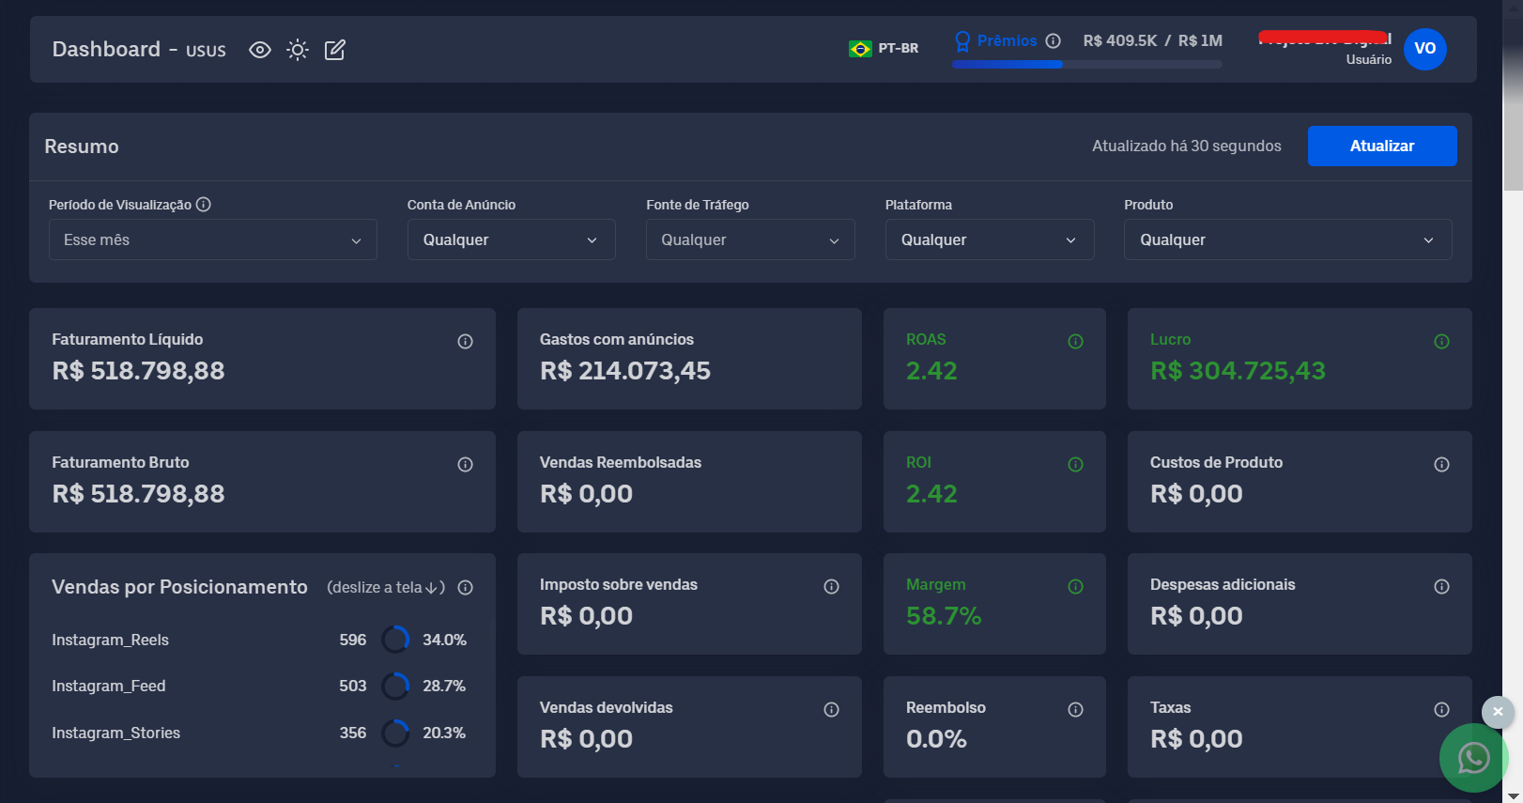Open the VO user avatar menu
Image resolution: width=1523 pixels, height=803 pixels.
pos(1425,49)
